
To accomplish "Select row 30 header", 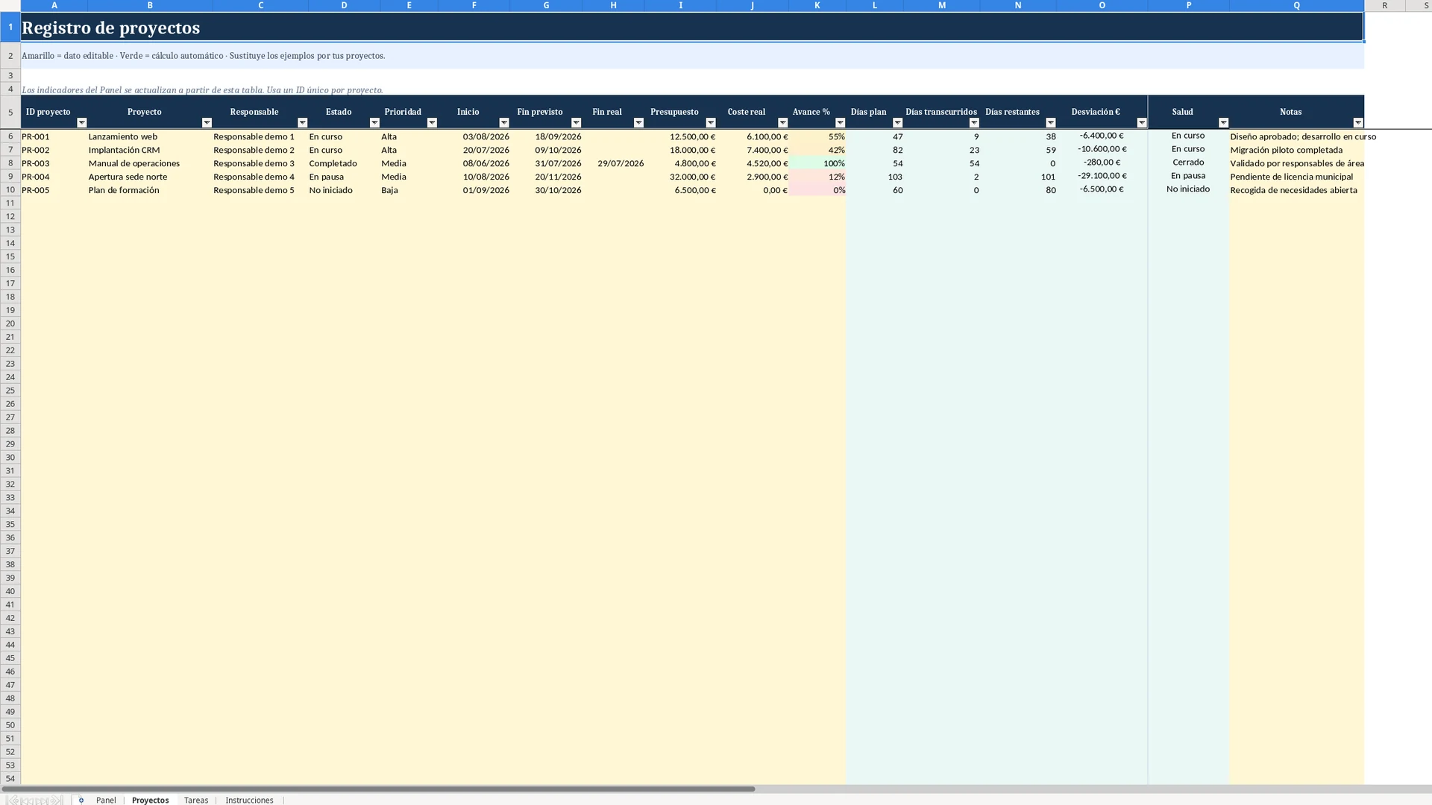I will (10, 458).
